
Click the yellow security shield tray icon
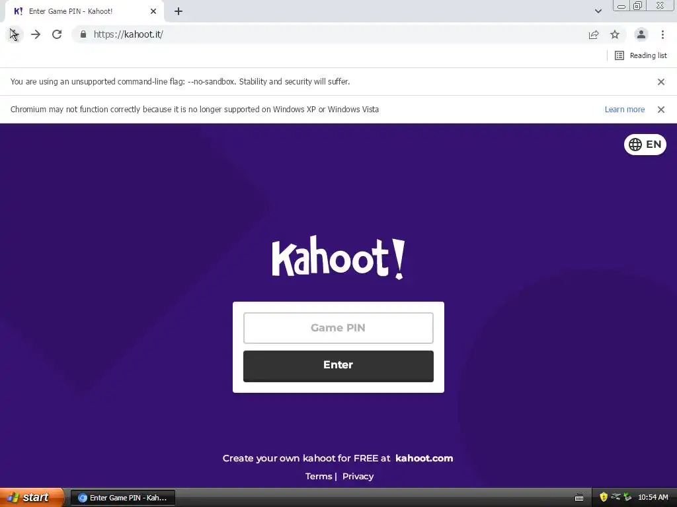click(604, 497)
